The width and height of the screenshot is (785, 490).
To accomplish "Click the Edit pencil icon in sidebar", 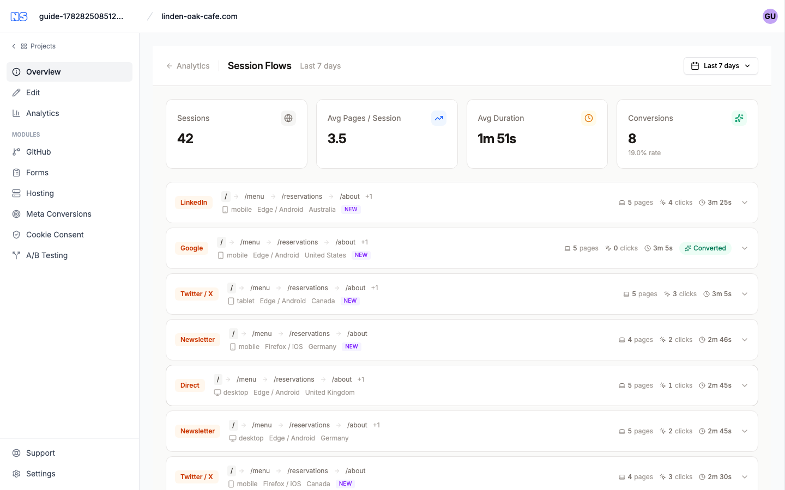I will coord(16,93).
